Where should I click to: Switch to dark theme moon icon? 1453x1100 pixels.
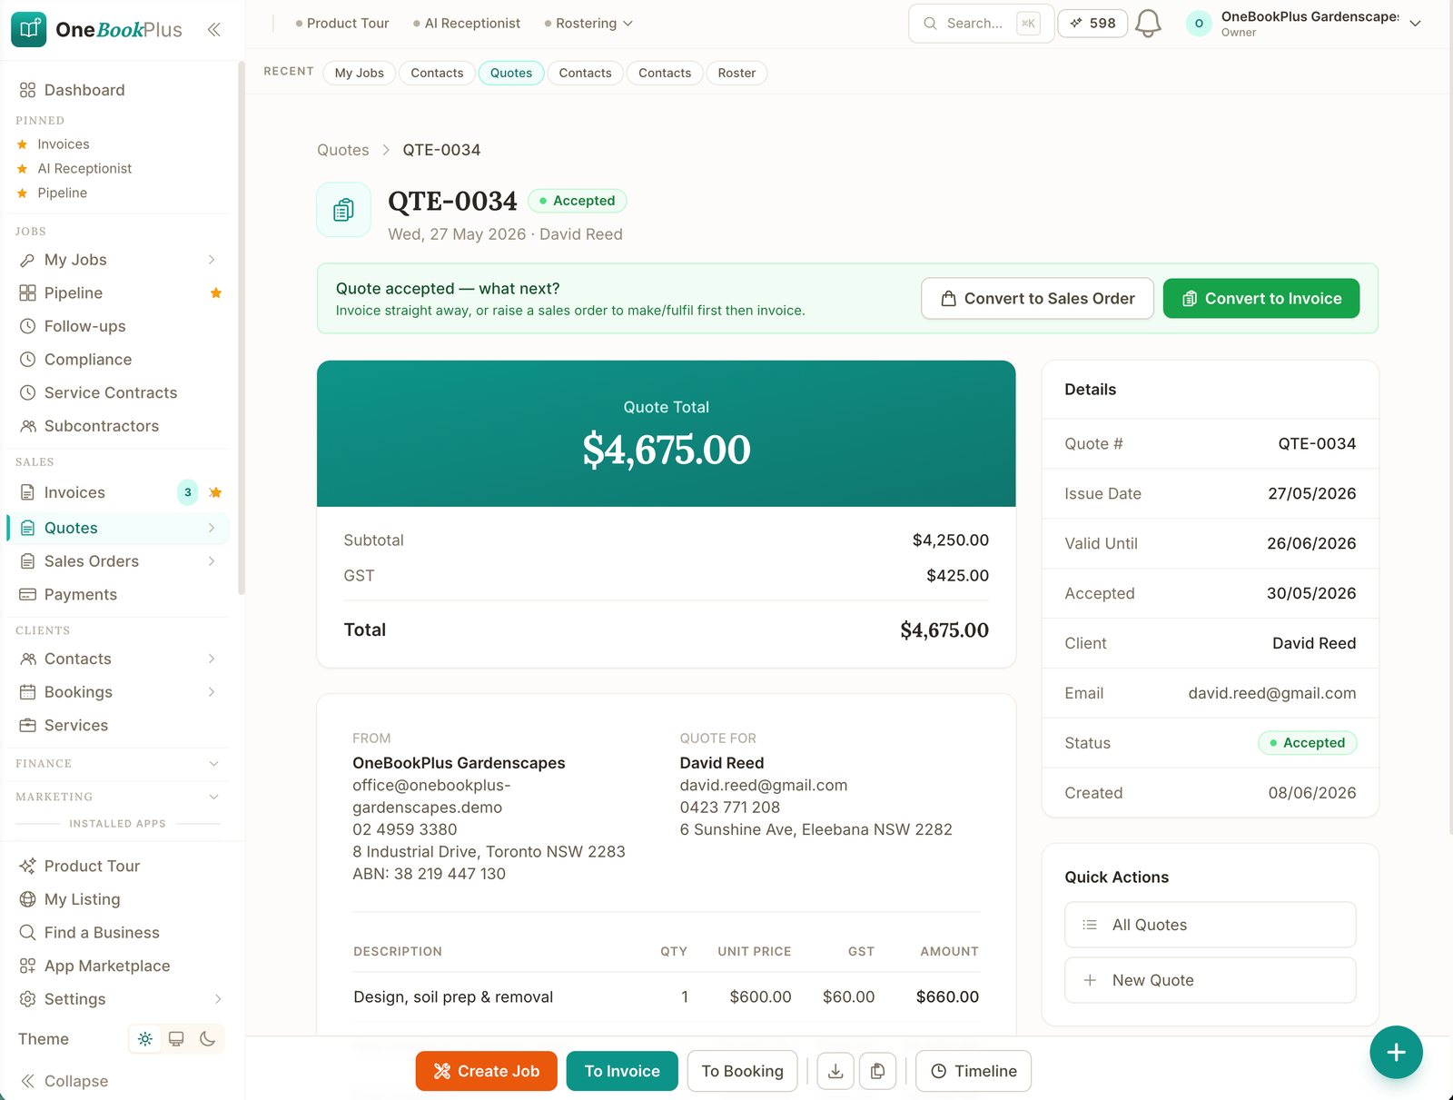(x=207, y=1038)
